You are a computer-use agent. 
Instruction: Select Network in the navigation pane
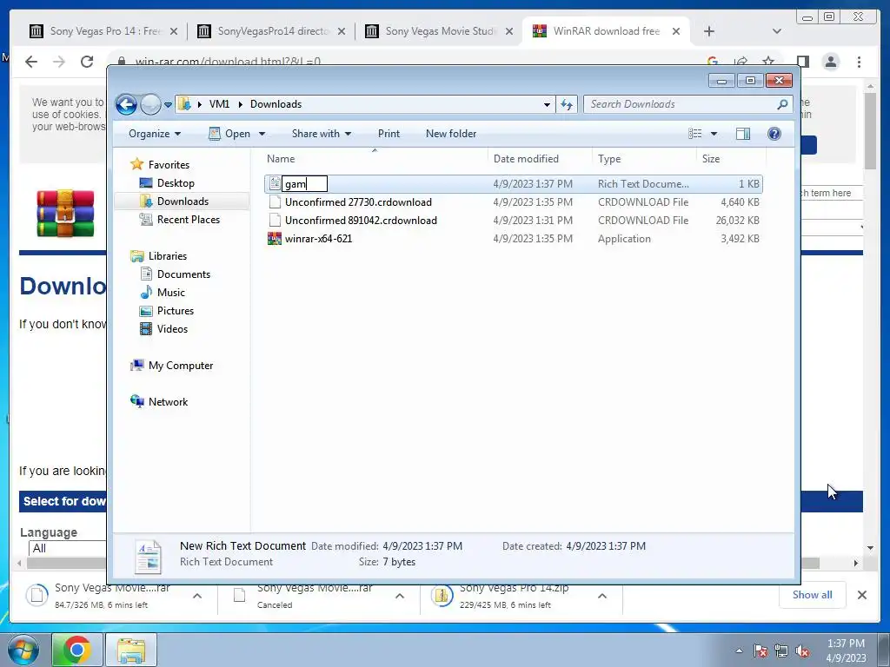(168, 402)
